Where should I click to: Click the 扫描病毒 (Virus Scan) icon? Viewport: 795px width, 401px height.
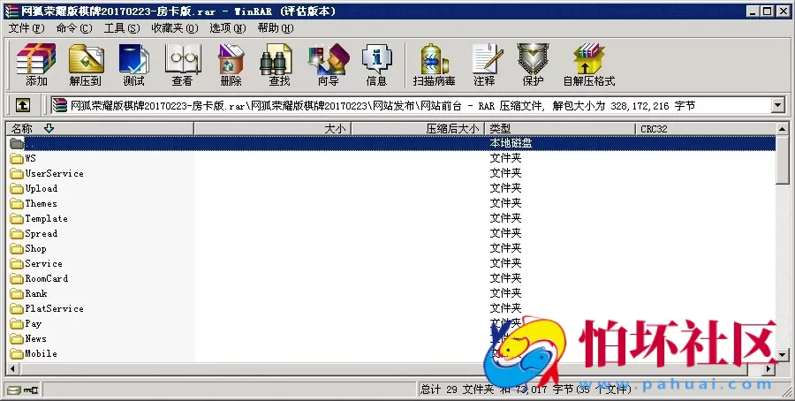[x=434, y=64]
